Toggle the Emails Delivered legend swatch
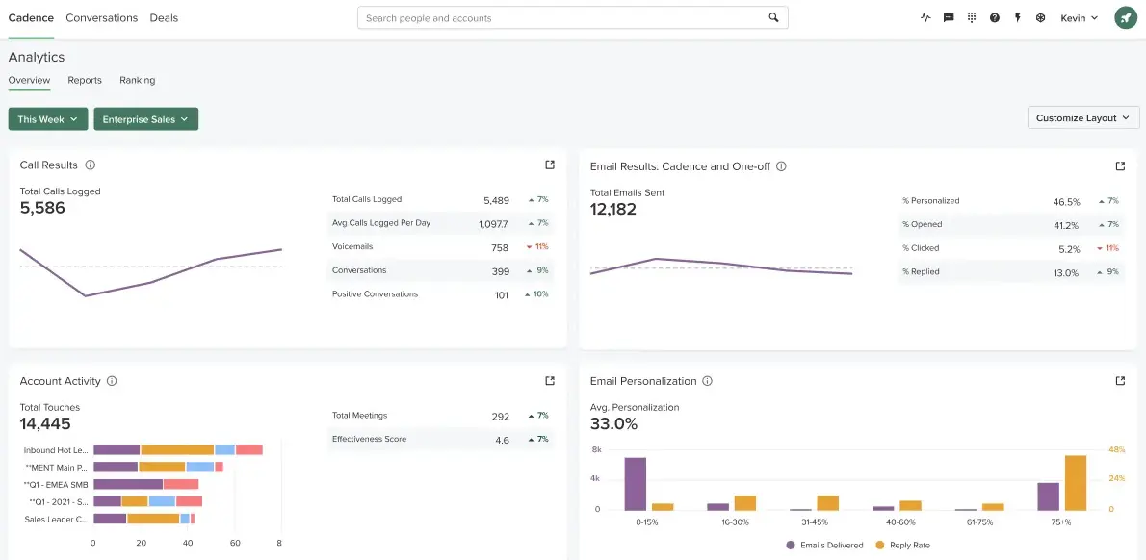 click(x=790, y=546)
